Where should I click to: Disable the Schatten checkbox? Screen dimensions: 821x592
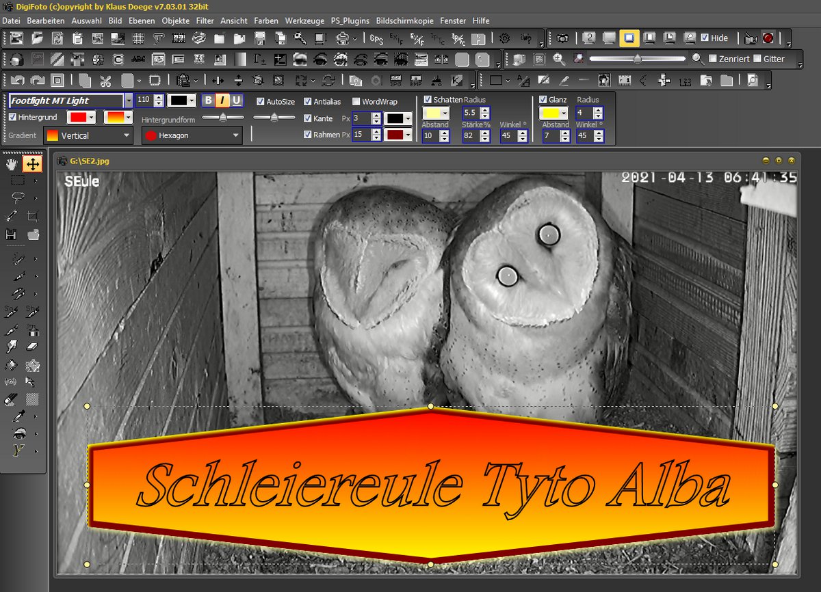tap(428, 100)
